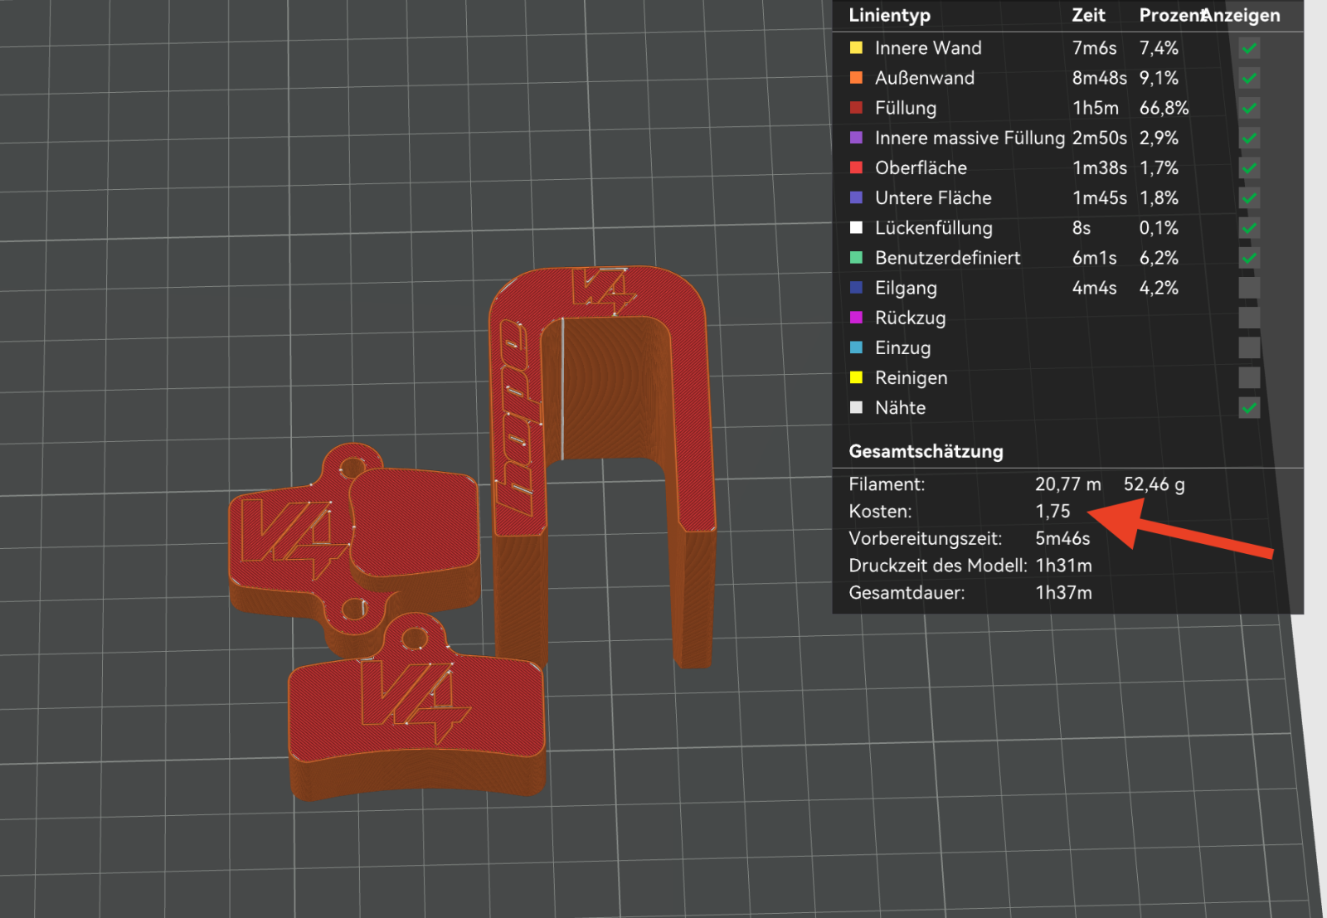Screen dimensions: 1327x918
Task: Select the Füllung row label
Action: tap(906, 108)
